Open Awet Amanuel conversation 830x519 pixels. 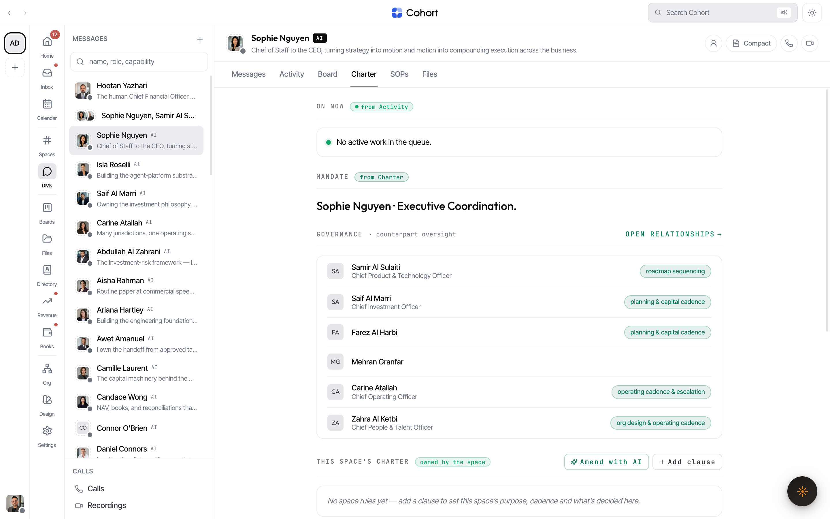tap(137, 344)
